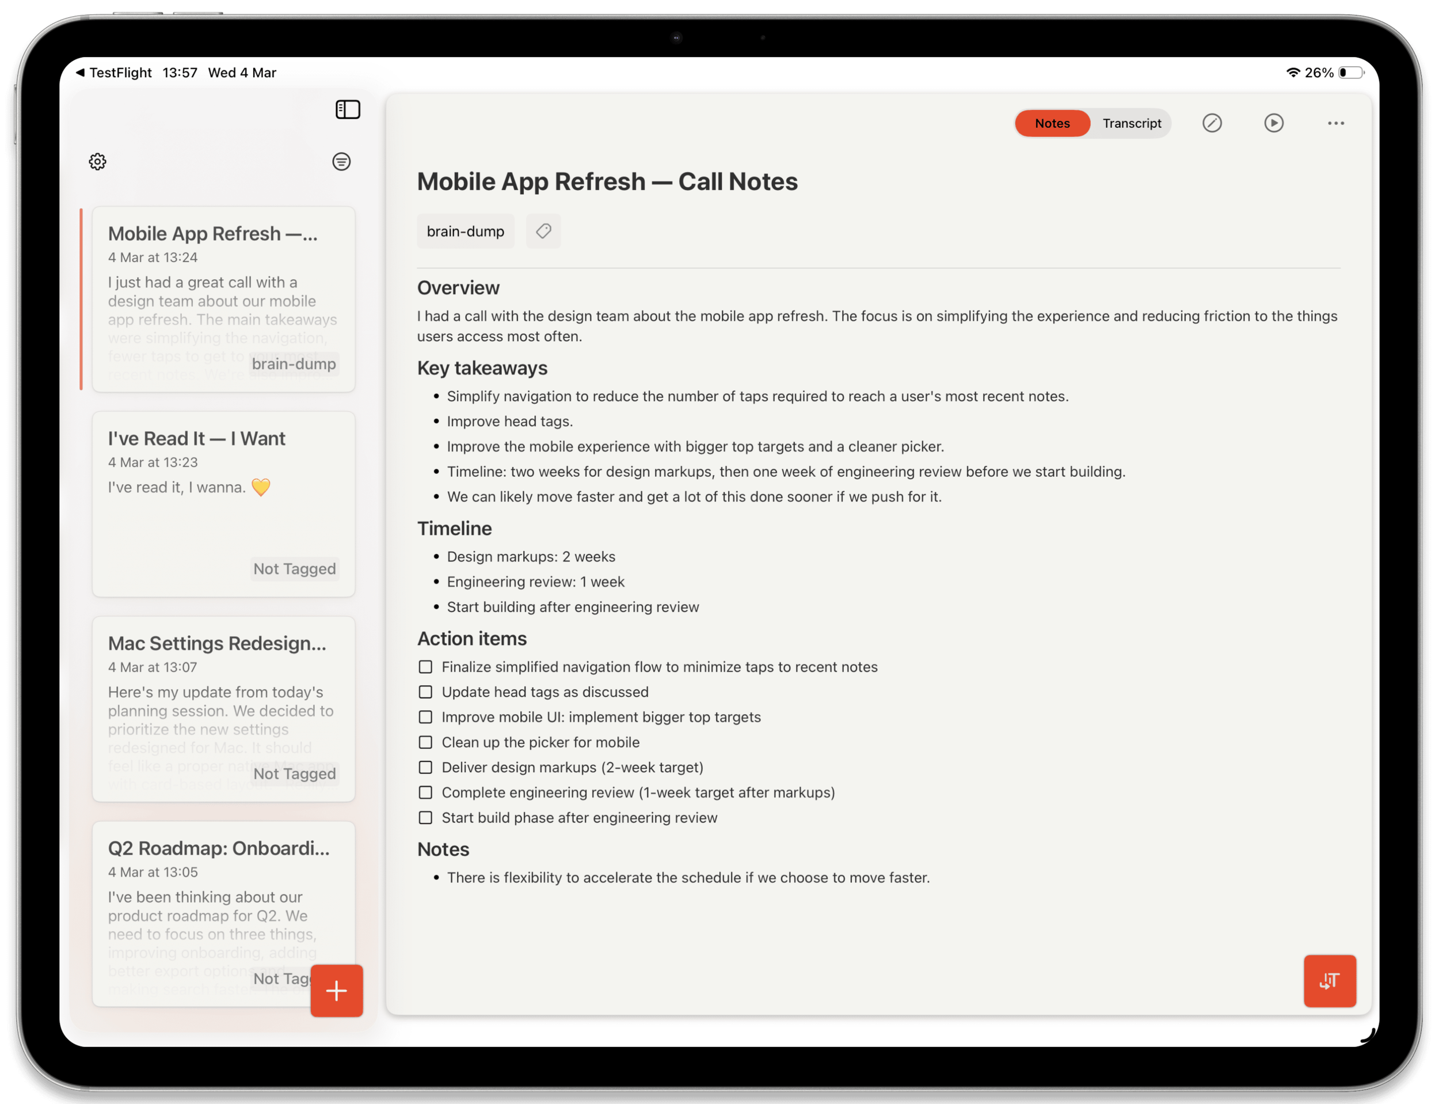Image resolution: width=1439 pixels, height=1104 pixels.
Task: Play the note recording with the play icon
Action: click(1273, 123)
